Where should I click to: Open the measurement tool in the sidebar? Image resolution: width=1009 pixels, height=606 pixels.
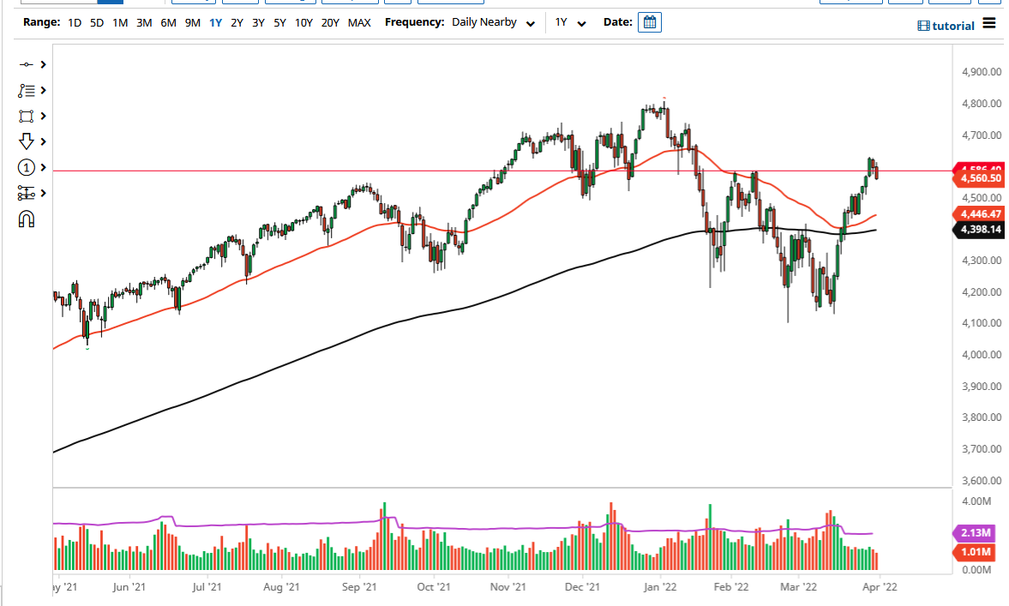[26, 193]
